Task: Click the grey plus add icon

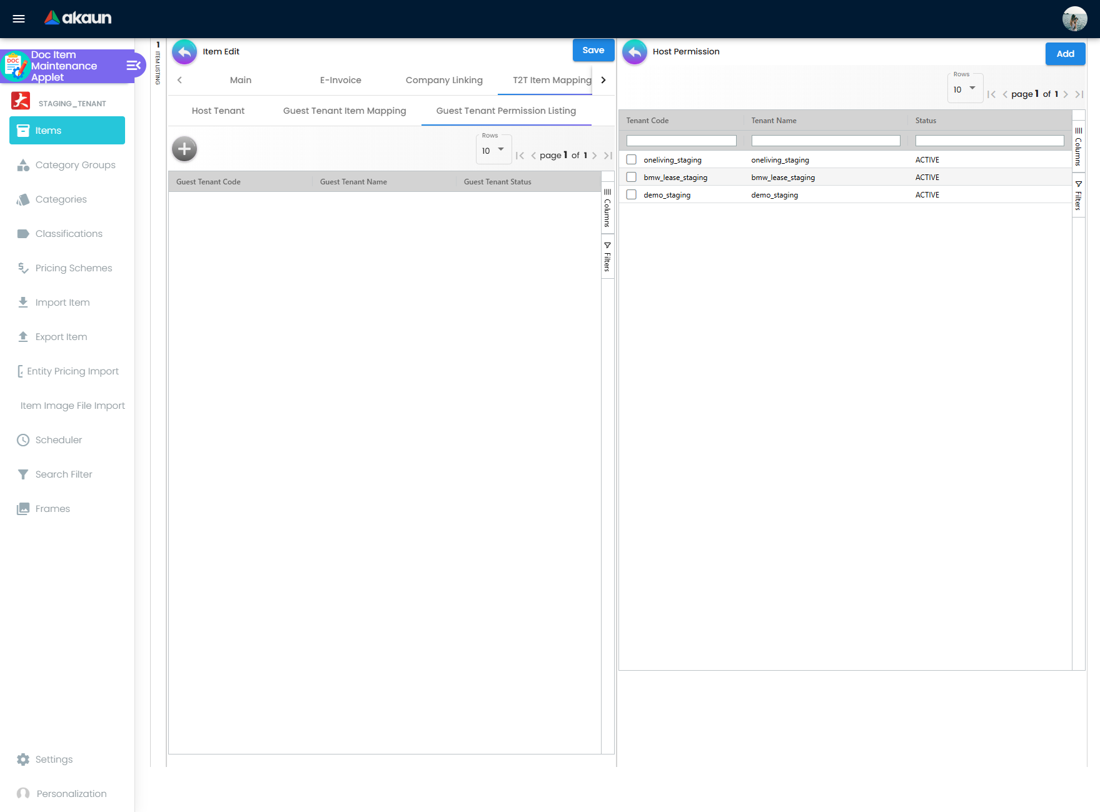Action: point(184,149)
